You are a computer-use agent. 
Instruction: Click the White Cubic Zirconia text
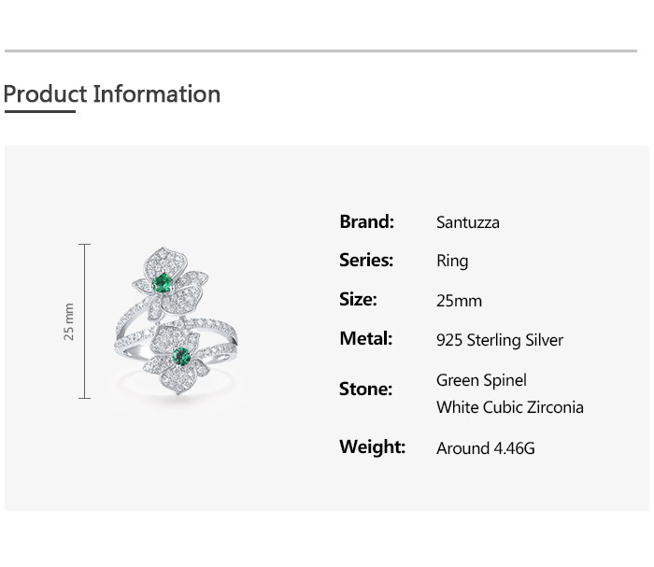coord(509,407)
